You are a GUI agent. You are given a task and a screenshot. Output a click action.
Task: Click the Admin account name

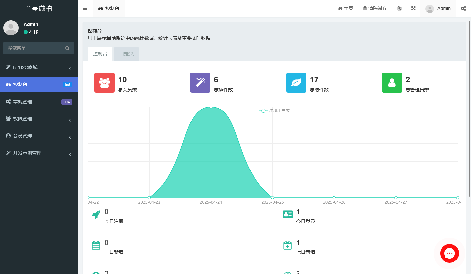(444, 8)
